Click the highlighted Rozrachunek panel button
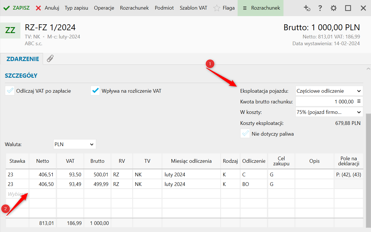The image size is (371, 232). (x=261, y=8)
